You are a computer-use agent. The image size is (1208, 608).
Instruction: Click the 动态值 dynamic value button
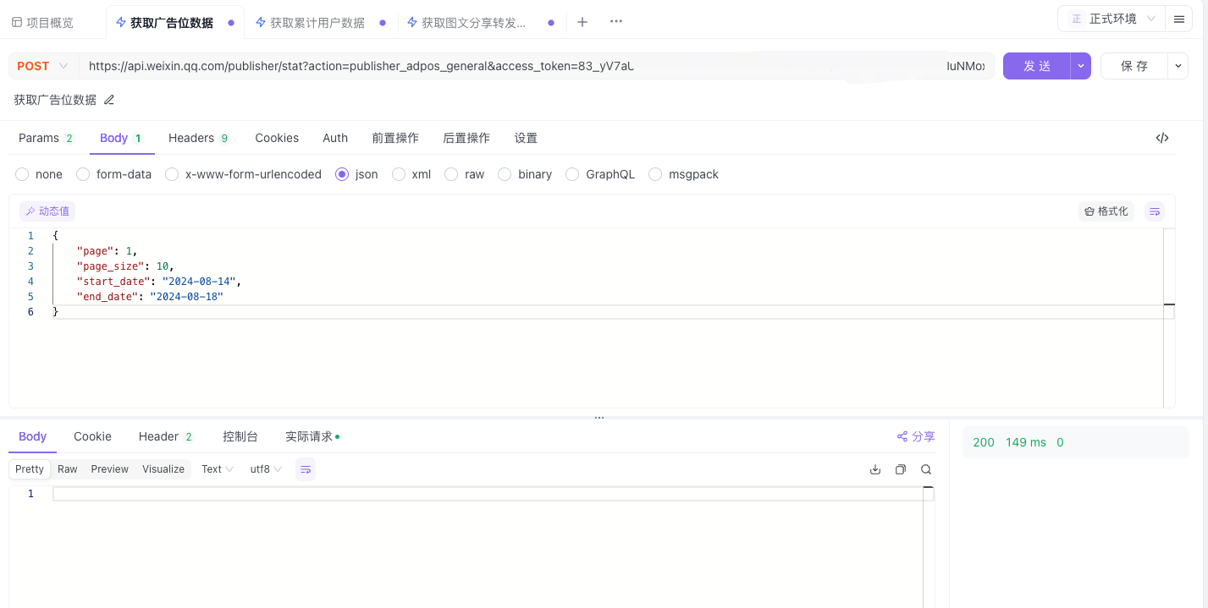click(x=47, y=211)
